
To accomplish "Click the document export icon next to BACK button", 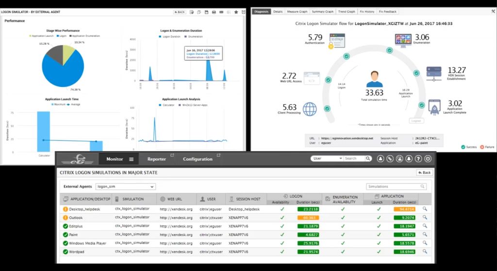I will (192, 12).
